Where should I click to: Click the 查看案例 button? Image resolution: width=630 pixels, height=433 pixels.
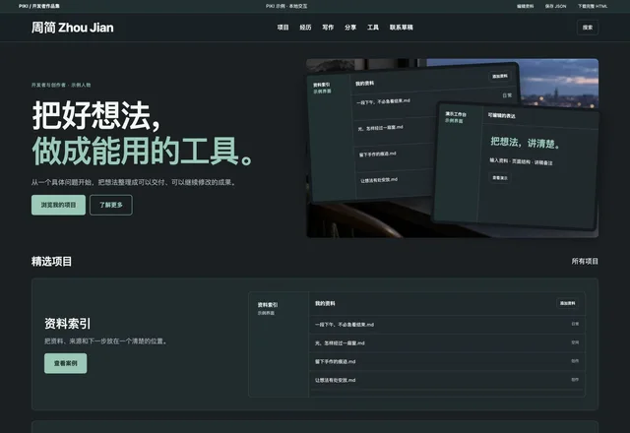tap(66, 363)
